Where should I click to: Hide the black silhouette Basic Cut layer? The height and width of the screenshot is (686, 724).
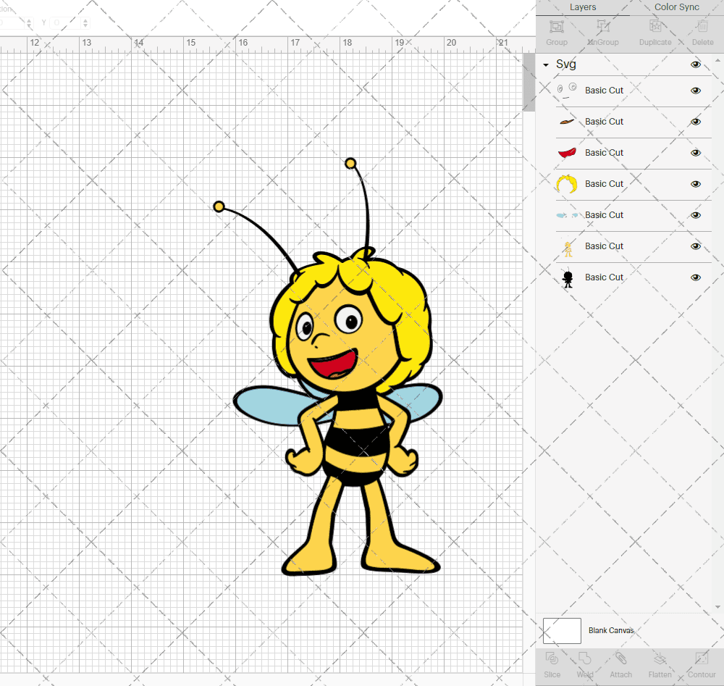point(695,277)
